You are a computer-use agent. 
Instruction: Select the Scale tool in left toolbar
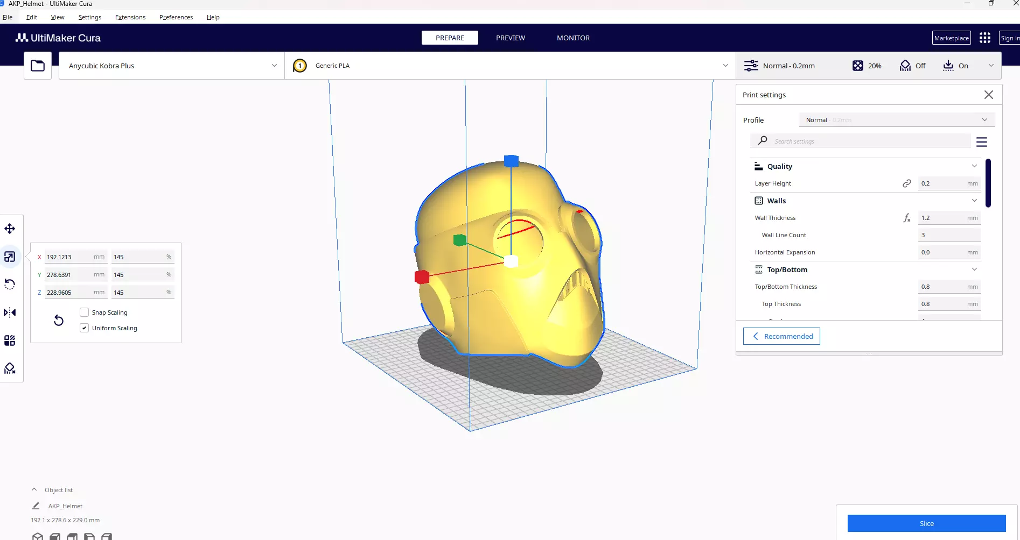tap(10, 257)
